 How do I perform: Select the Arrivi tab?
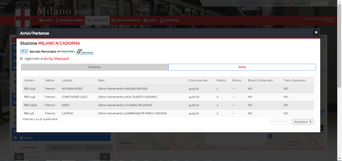coord(242,67)
